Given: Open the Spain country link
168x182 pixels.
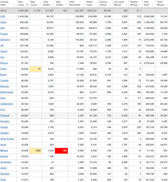Looking at the screenshot, I should [3, 22].
